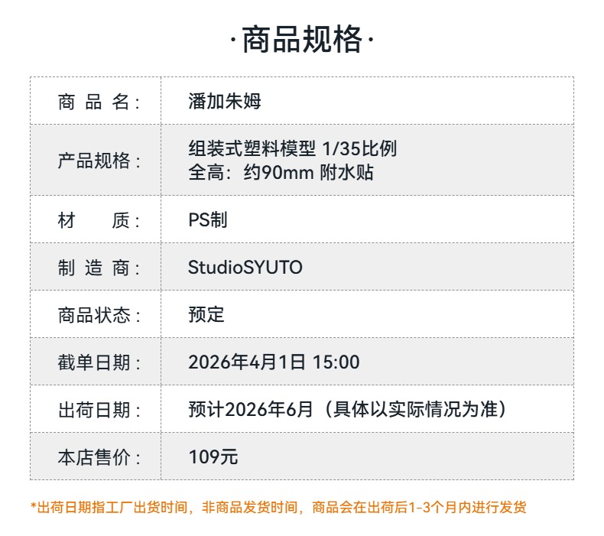Click the 具体以实际情况为准 parenthetical note

[416, 410]
